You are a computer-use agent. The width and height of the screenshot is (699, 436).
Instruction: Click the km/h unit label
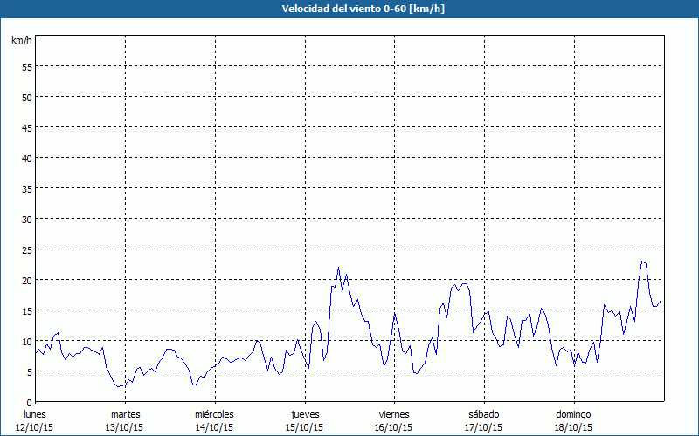21,41
